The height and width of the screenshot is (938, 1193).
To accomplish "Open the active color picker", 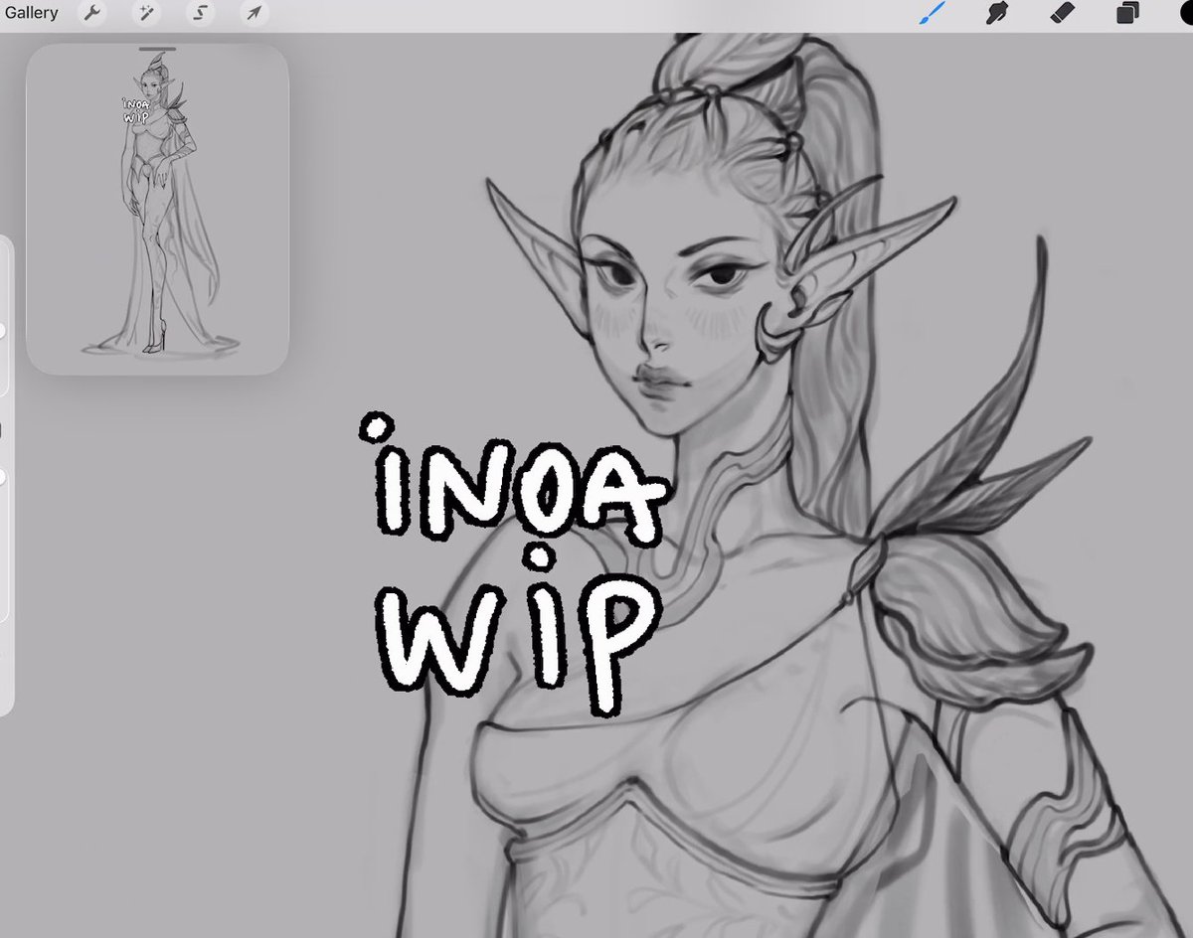I will pyautogui.click(x=1185, y=13).
